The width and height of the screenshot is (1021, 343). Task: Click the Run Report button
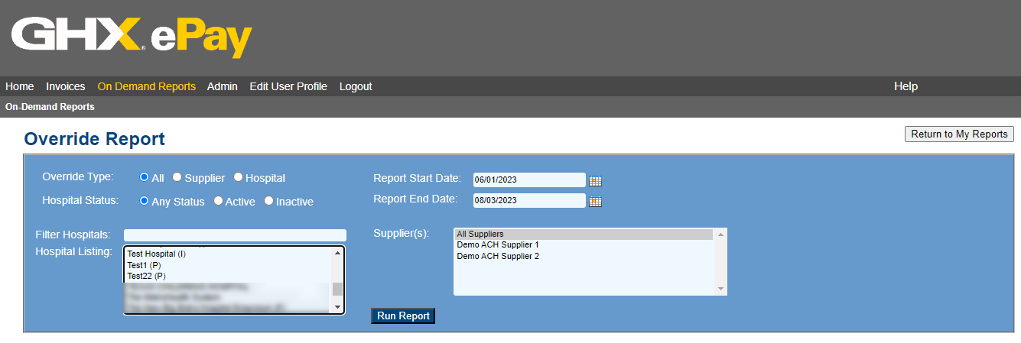click(x=403, y=315)
